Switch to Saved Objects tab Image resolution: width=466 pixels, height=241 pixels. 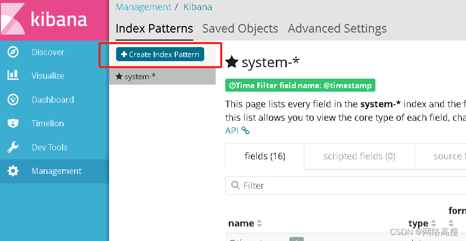(x=240, y=29)
